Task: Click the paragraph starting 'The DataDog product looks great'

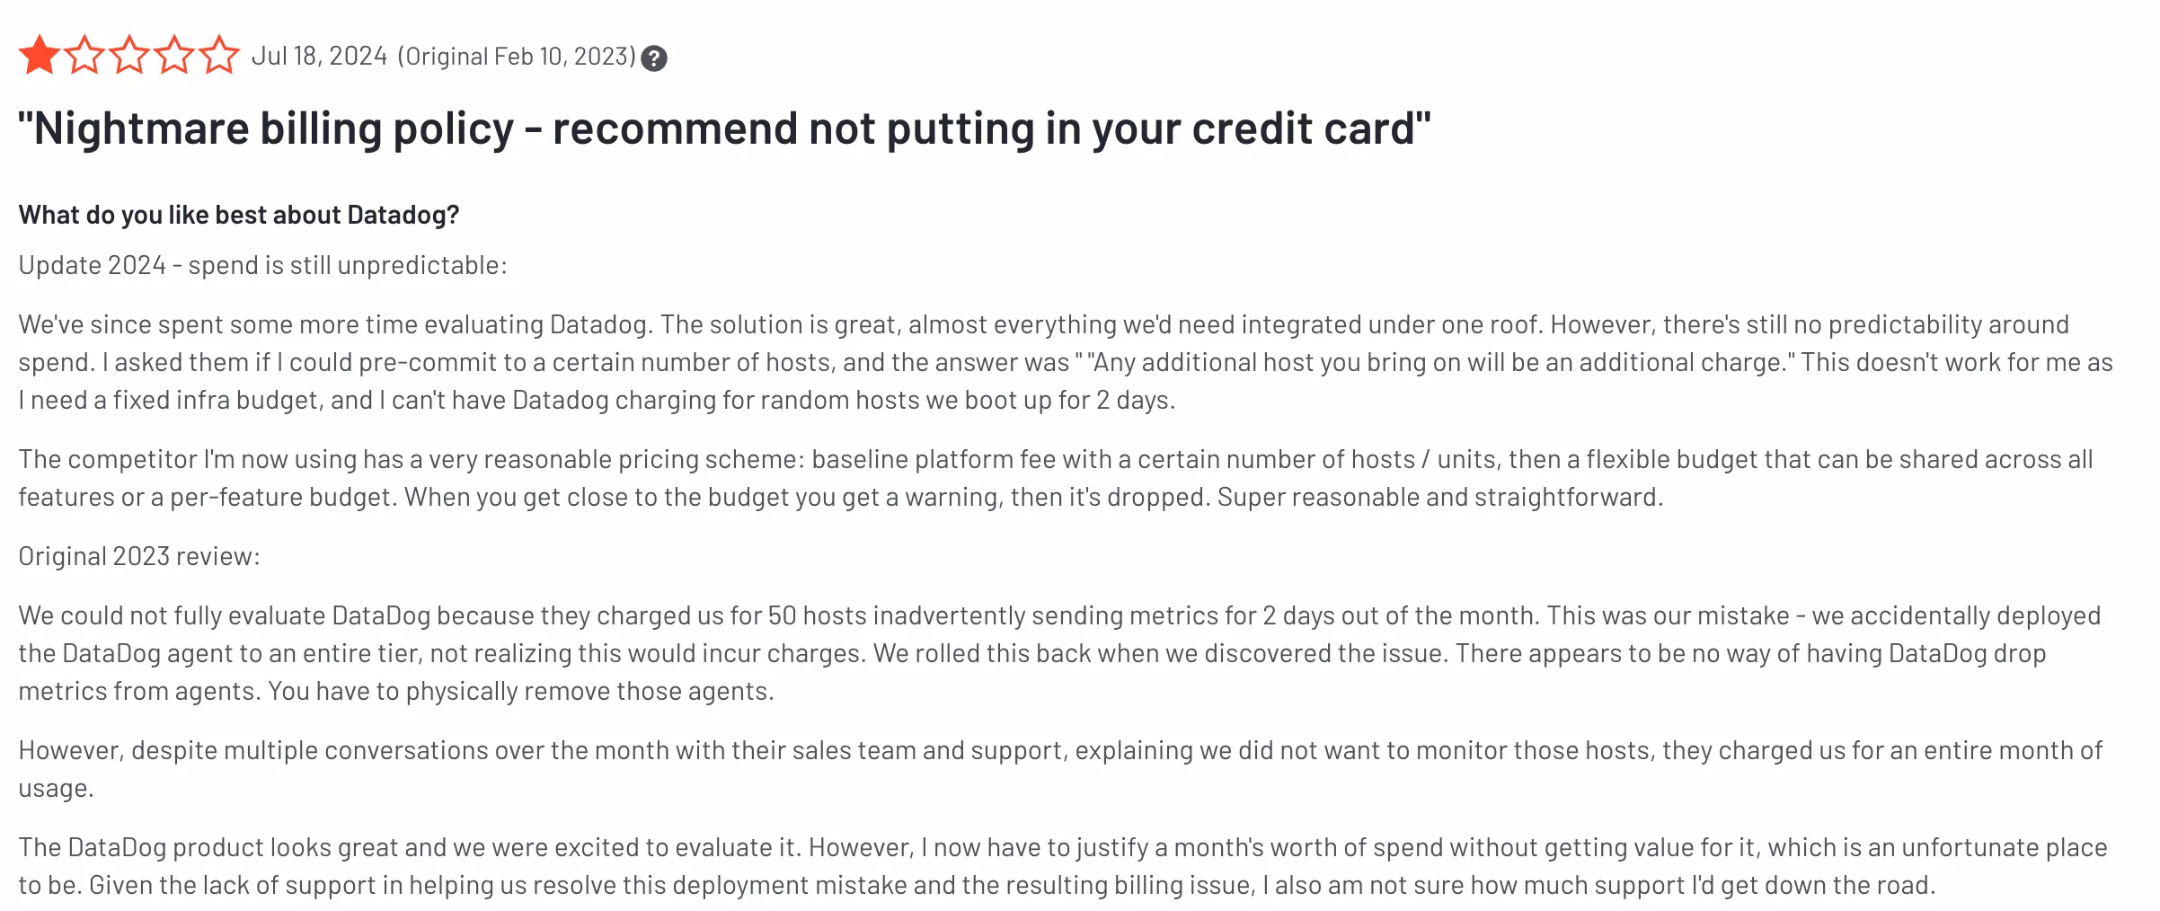Action: [1062, 866]
